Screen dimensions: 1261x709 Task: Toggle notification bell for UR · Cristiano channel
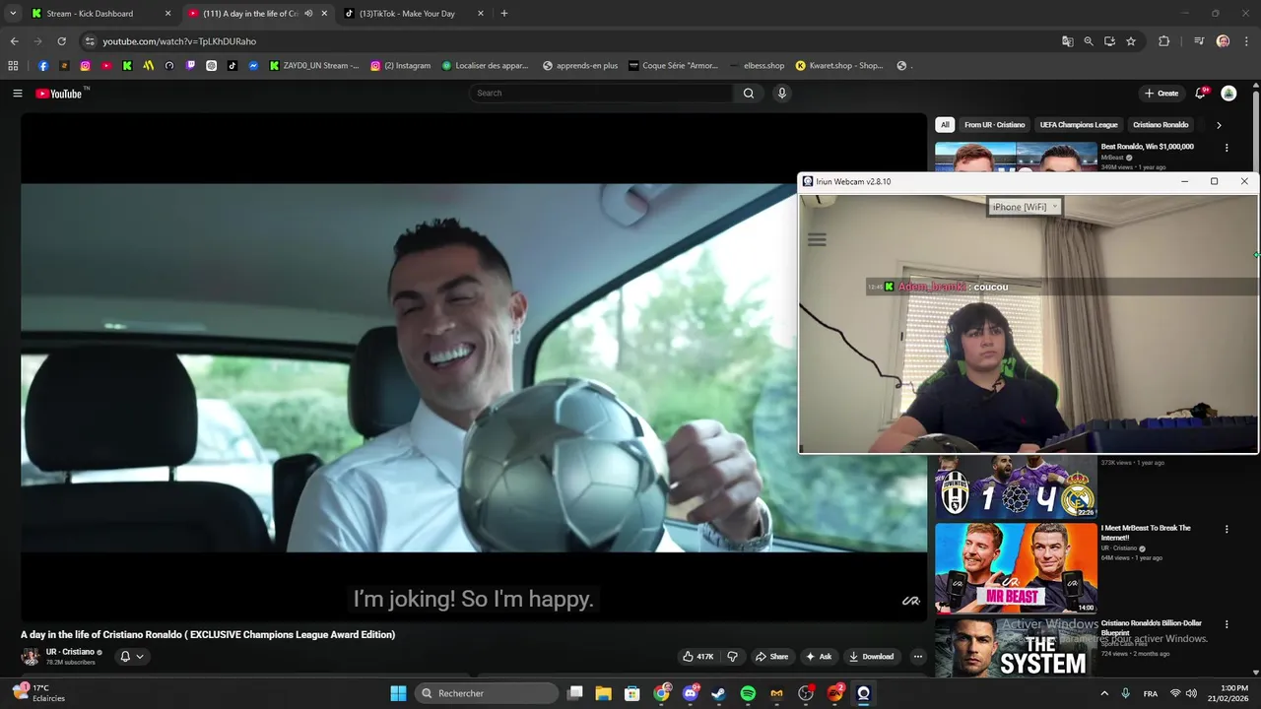tap(131, 657)
